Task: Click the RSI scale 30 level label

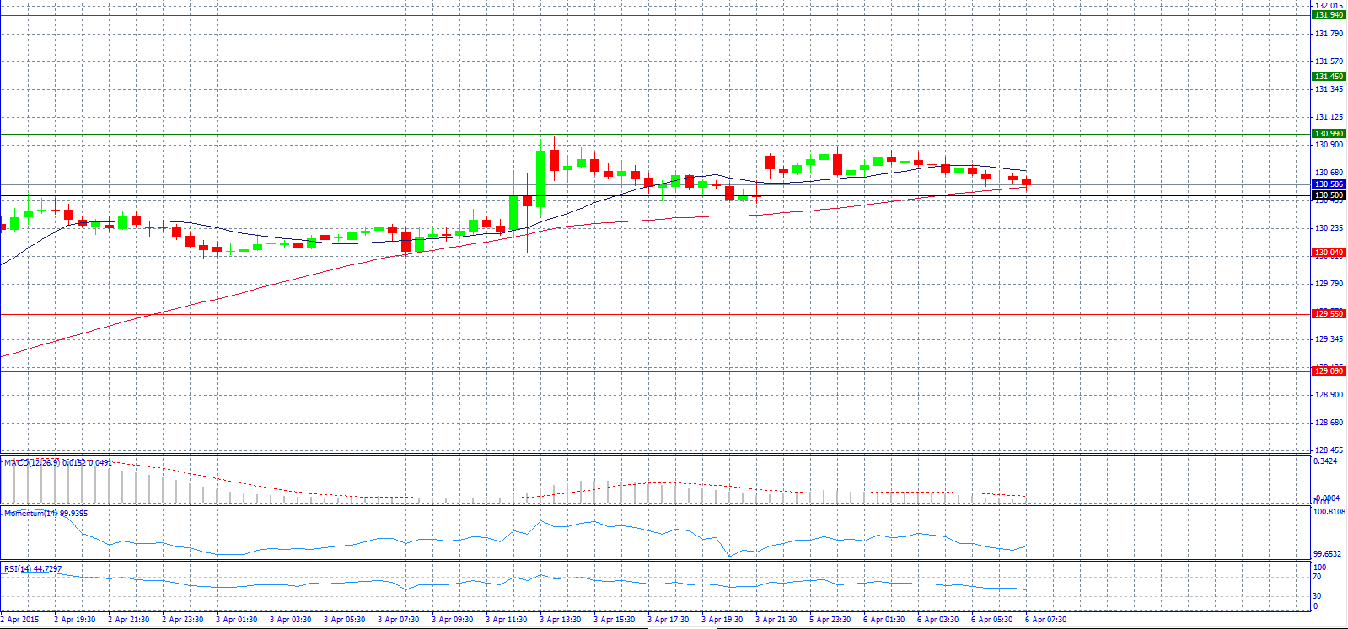Action: tap(1318, 596)
